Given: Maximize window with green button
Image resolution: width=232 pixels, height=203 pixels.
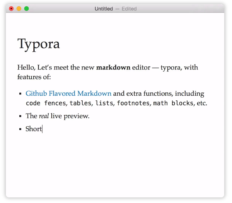Looking at the screenshot, I should pyautogui.click(x=27, y=9).
